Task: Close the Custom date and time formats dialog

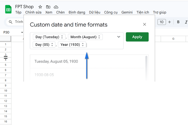Action: tap(144, 24)
